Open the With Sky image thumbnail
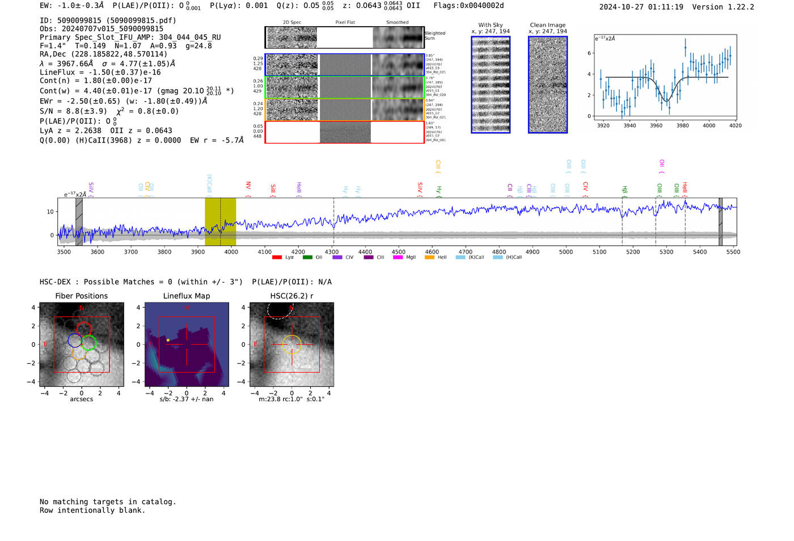This screenshot has width=794, height=541. (x=491, y=85)
